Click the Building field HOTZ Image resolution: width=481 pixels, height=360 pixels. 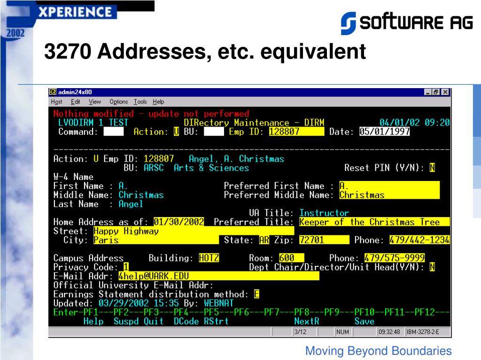point(209,258)
